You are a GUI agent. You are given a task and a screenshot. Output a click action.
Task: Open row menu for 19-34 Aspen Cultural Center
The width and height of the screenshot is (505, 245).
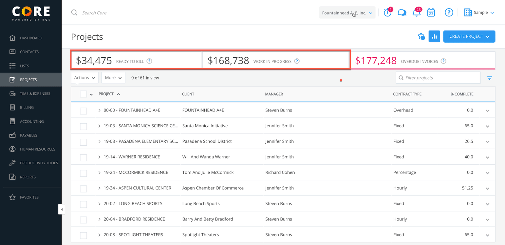[487, 189]
